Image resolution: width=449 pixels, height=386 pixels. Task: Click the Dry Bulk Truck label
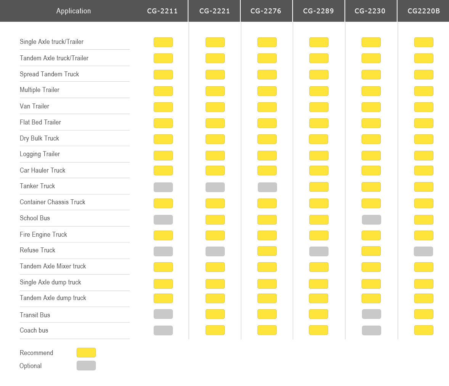tap(39, 139)
